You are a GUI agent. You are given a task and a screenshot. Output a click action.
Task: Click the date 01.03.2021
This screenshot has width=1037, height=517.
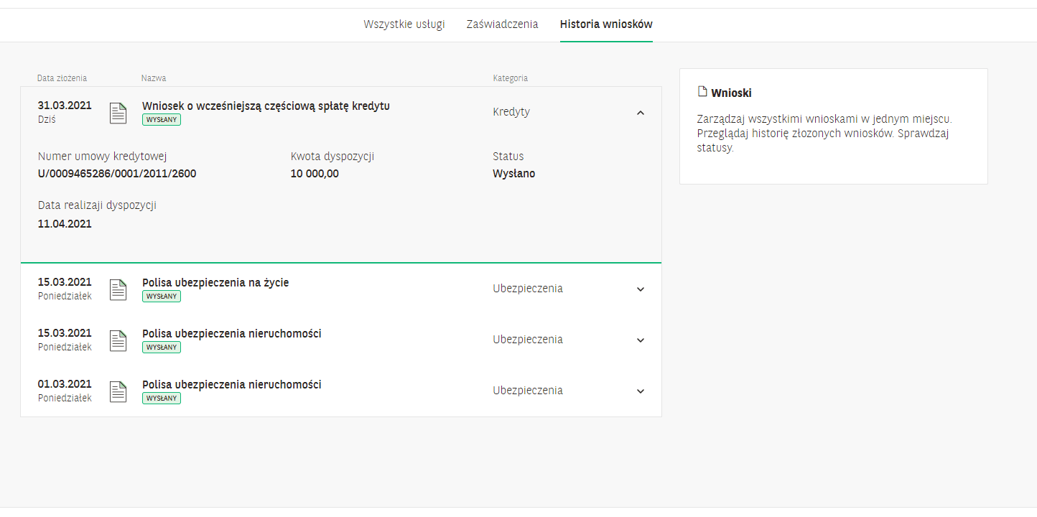[65, 384]
